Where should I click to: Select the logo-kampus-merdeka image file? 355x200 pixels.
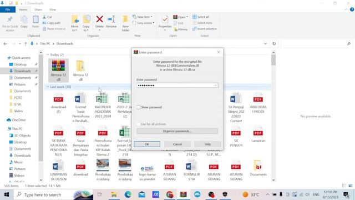(x=147, y=172)
